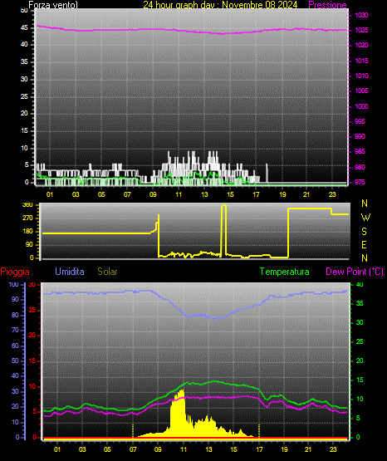Click the Forza vento chart title
Screen dimensions: 387x461
tap(53, 5)
